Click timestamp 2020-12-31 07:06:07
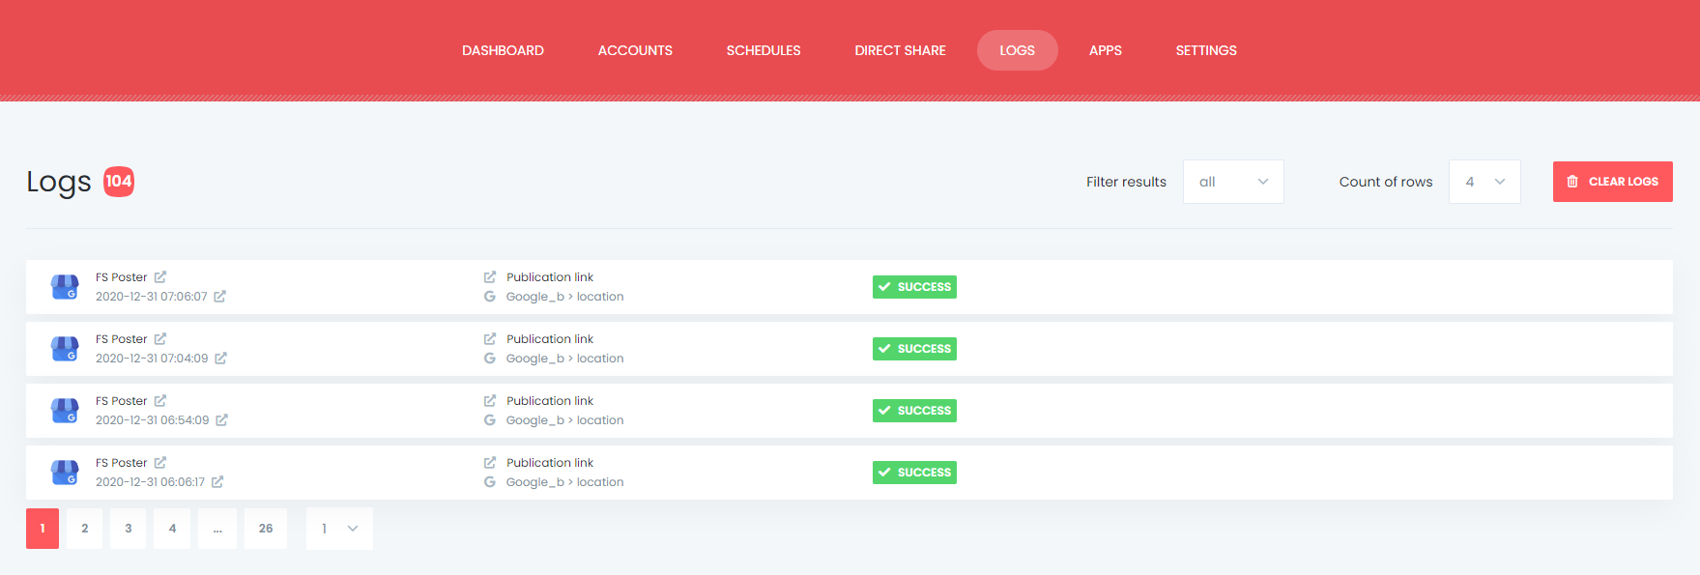This screenshot has height=575, width=1700. (152, 297)
